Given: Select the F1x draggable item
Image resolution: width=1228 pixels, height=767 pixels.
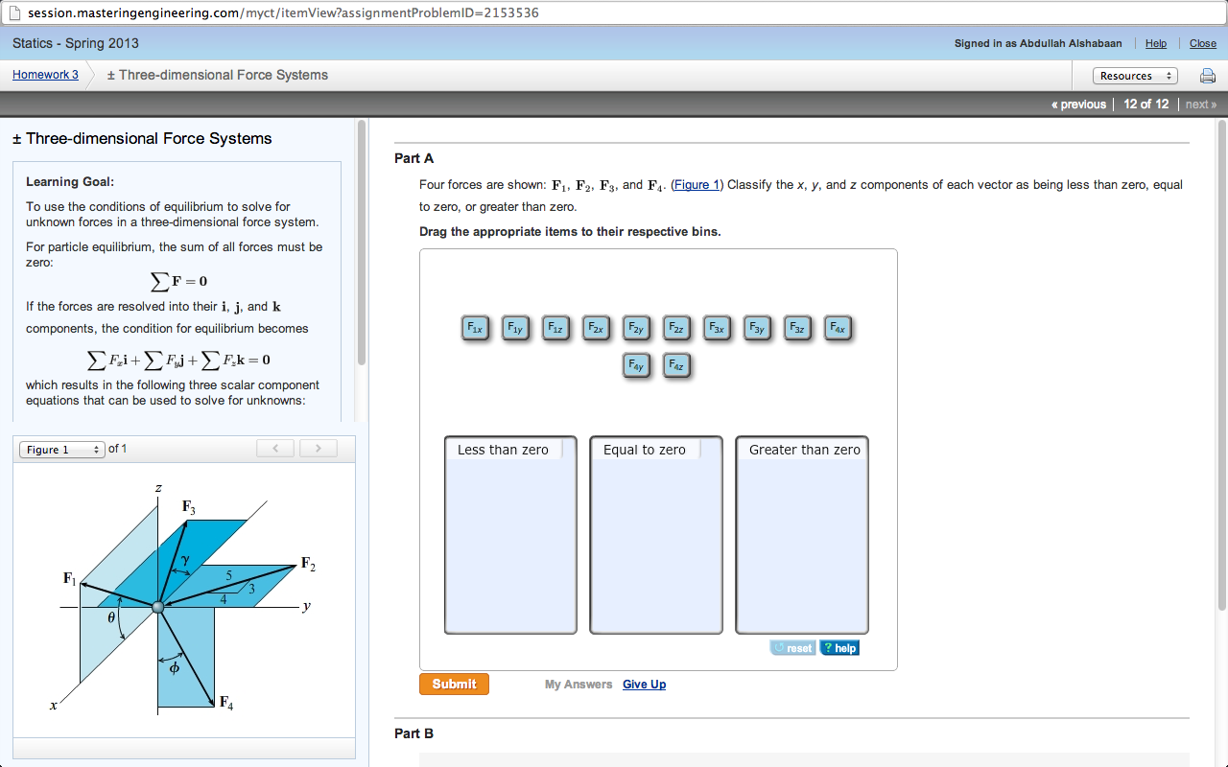Looking at the screenshot, I should 475,329.
